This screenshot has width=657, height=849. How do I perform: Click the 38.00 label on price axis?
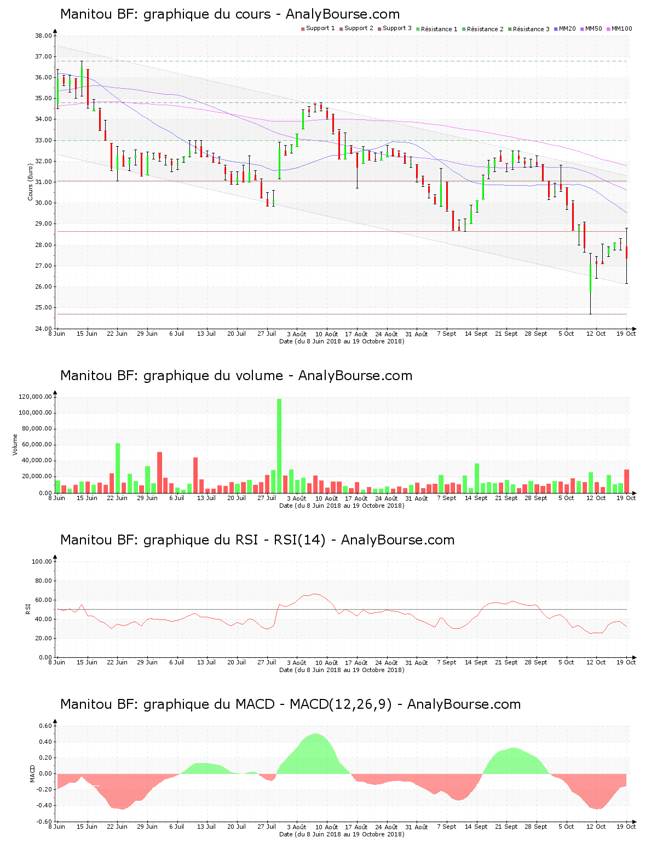pos(43,36)
